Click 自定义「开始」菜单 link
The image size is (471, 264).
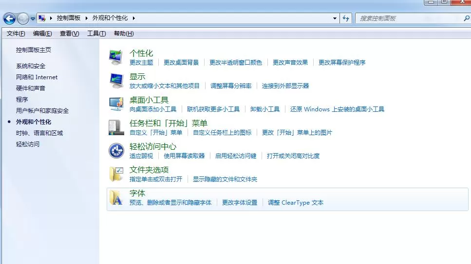pyautogui.click(x=156, y=133)
